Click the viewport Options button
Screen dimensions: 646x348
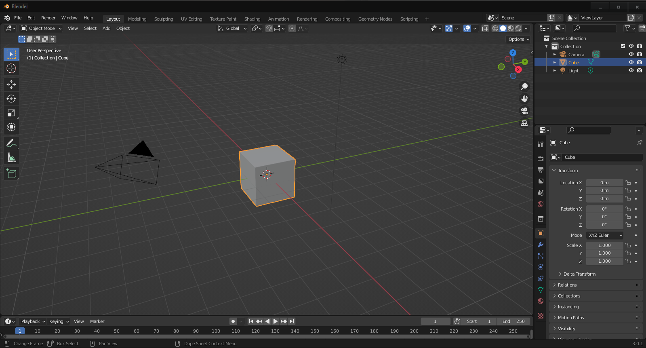[x=519, y=39]
